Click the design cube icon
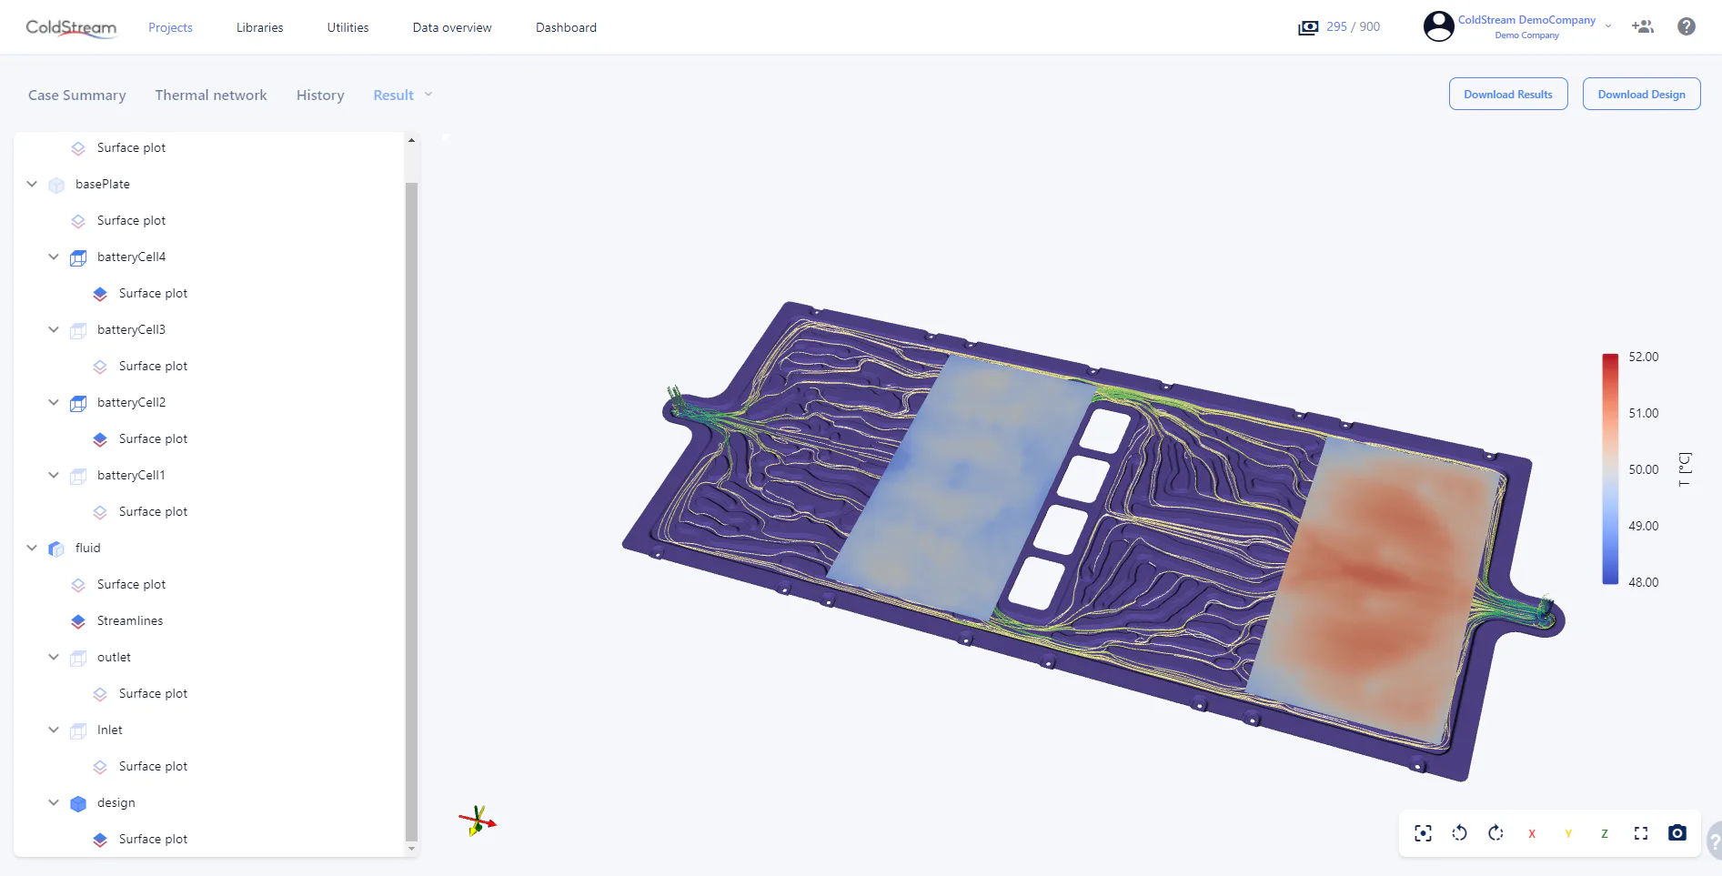 (x=78, y=803)
